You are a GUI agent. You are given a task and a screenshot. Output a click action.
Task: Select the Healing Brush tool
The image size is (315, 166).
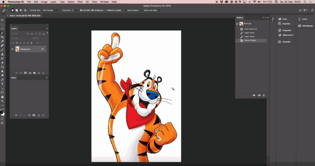coord(2,46)
